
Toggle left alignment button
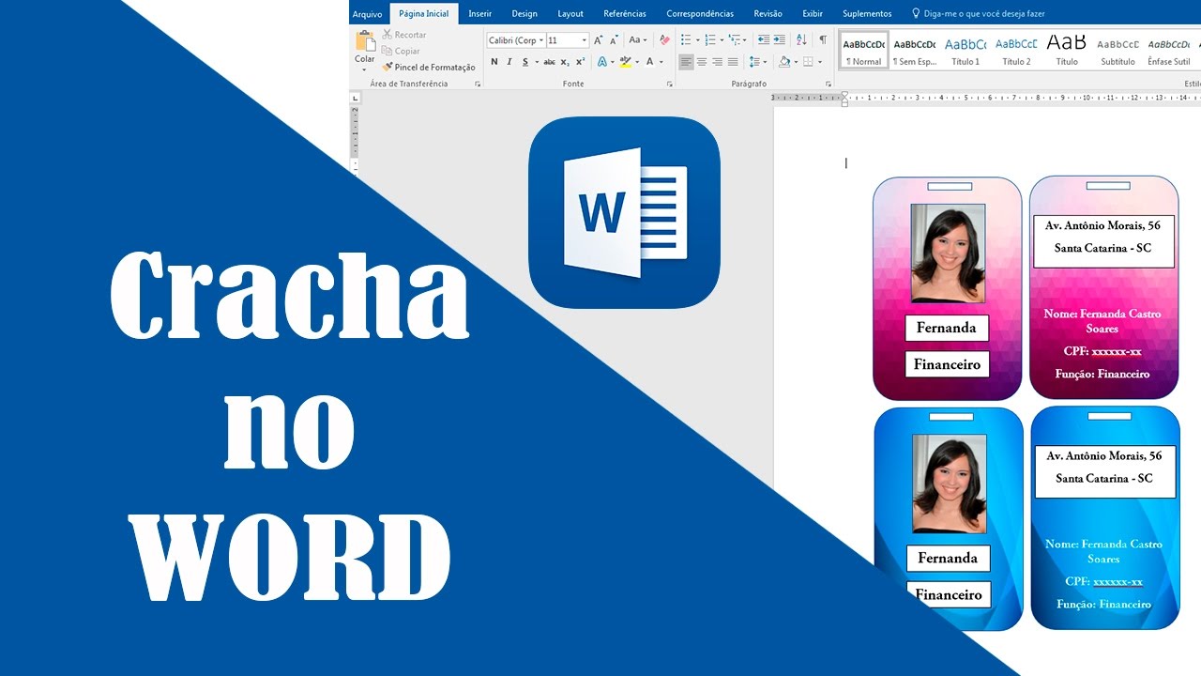coord(686,62)
